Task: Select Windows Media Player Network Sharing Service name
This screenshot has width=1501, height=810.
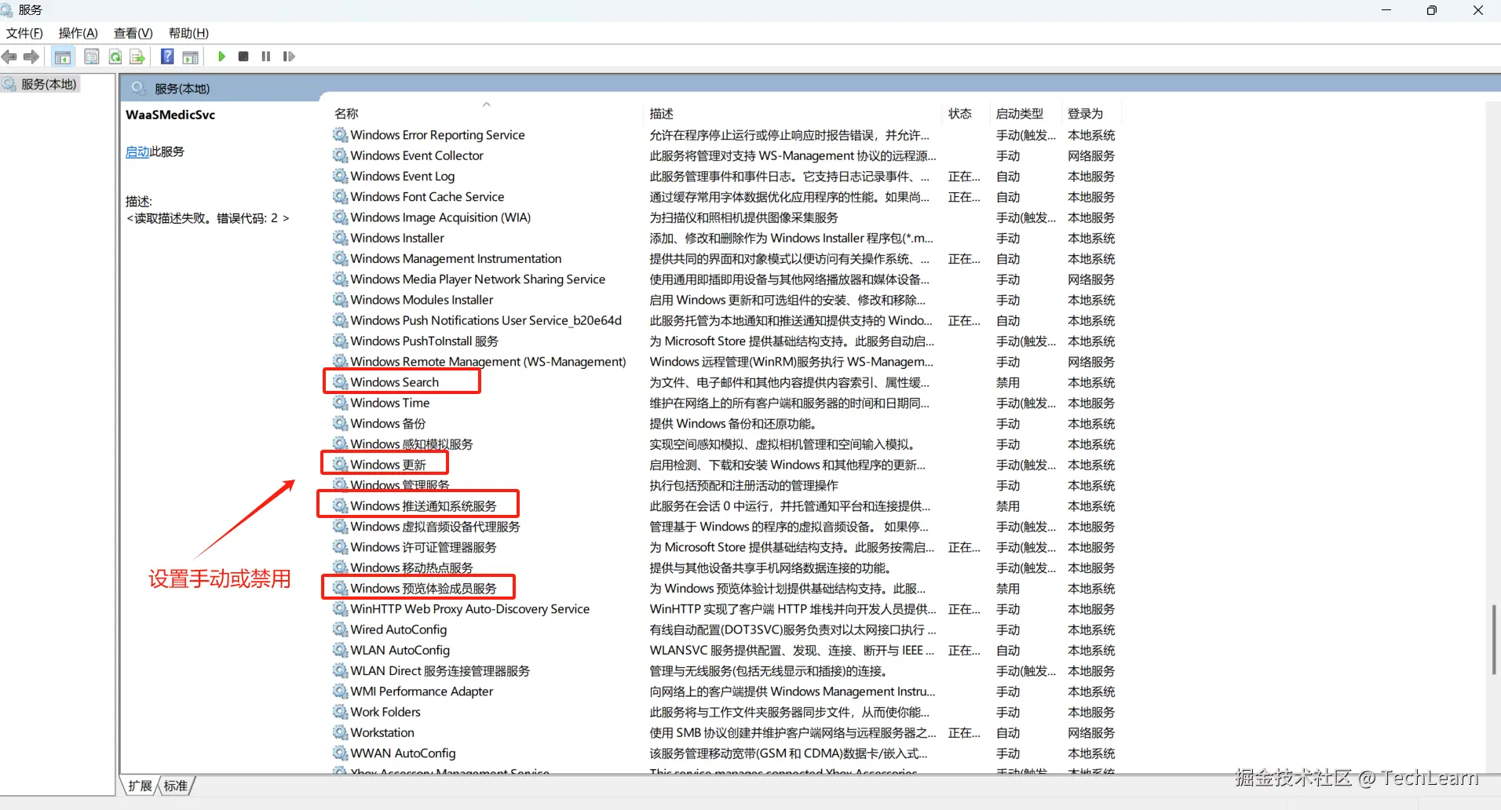Action: [x=478, y=279]
